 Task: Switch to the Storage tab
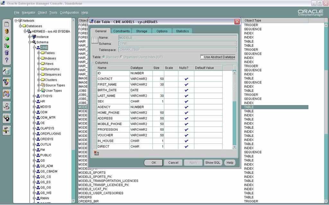pos(142,31)
